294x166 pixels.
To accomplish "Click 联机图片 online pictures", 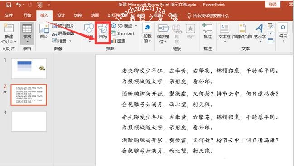I will click(x=63, y=26).
